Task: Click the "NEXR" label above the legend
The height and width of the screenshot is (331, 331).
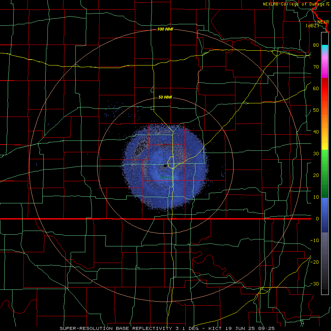Action: coord(323,22)
